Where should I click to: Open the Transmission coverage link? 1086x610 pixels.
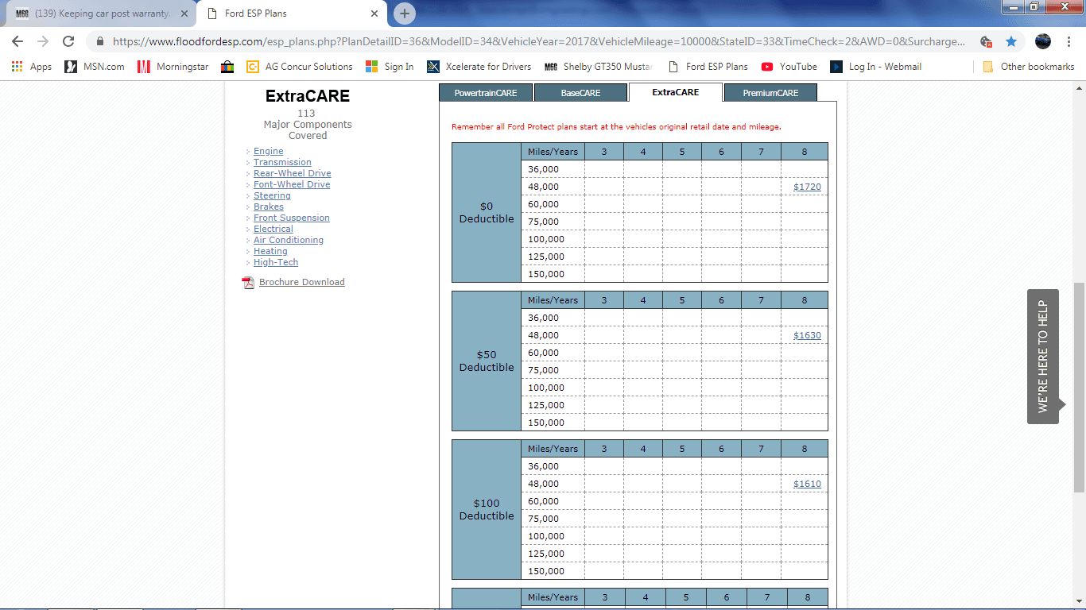point(282,162)
